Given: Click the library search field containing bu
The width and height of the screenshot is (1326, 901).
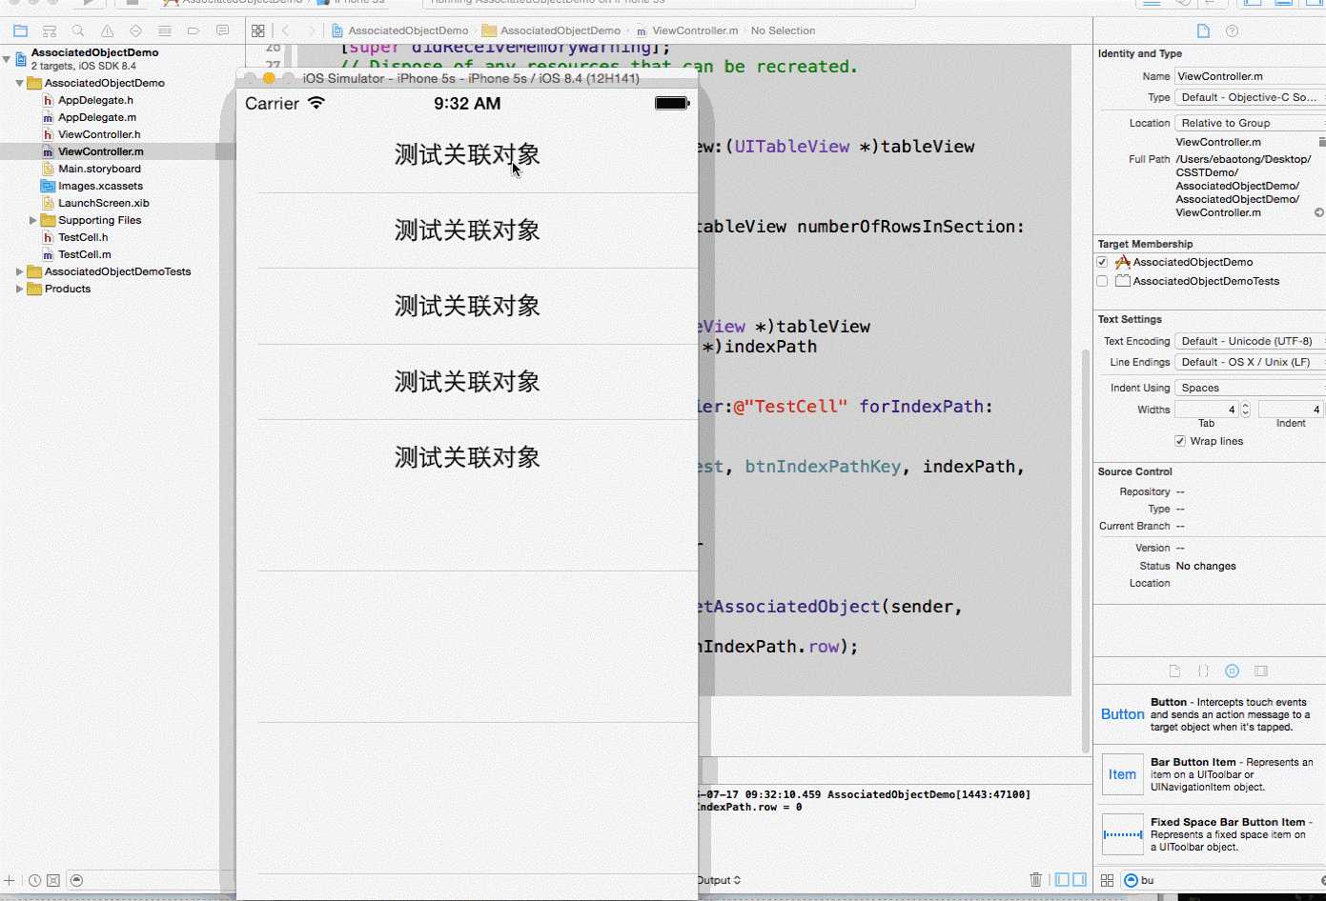Looking at the screenshot, I should 1223,880.
